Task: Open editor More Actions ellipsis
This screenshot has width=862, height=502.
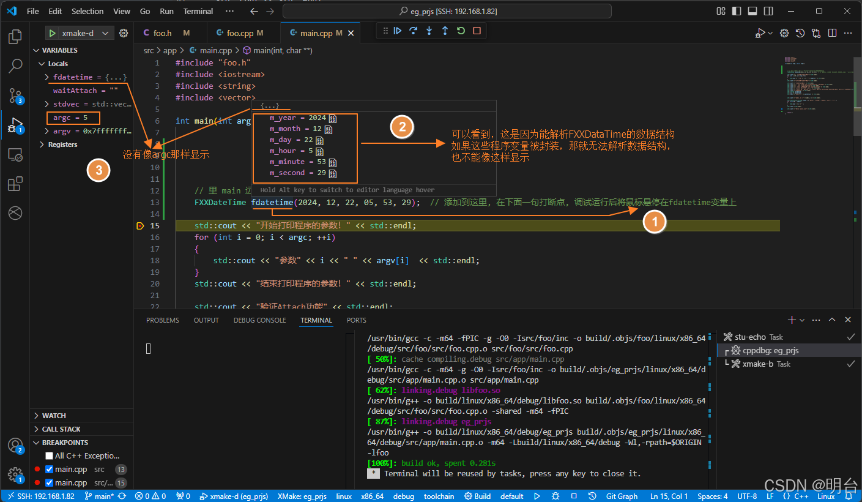Action: coord(848,33)
